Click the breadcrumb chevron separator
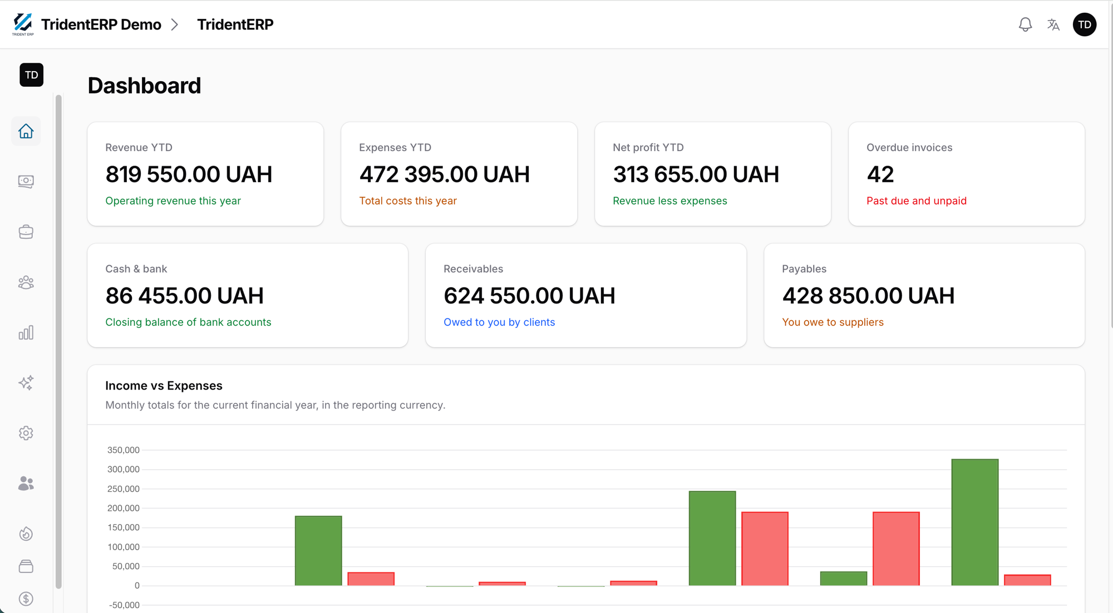 174,24
